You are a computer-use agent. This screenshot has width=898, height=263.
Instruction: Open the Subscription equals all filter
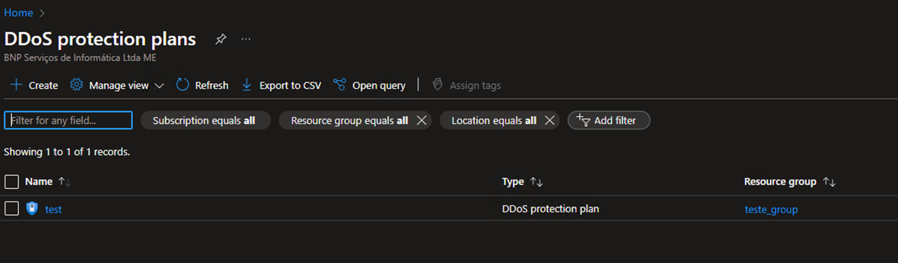205,120
